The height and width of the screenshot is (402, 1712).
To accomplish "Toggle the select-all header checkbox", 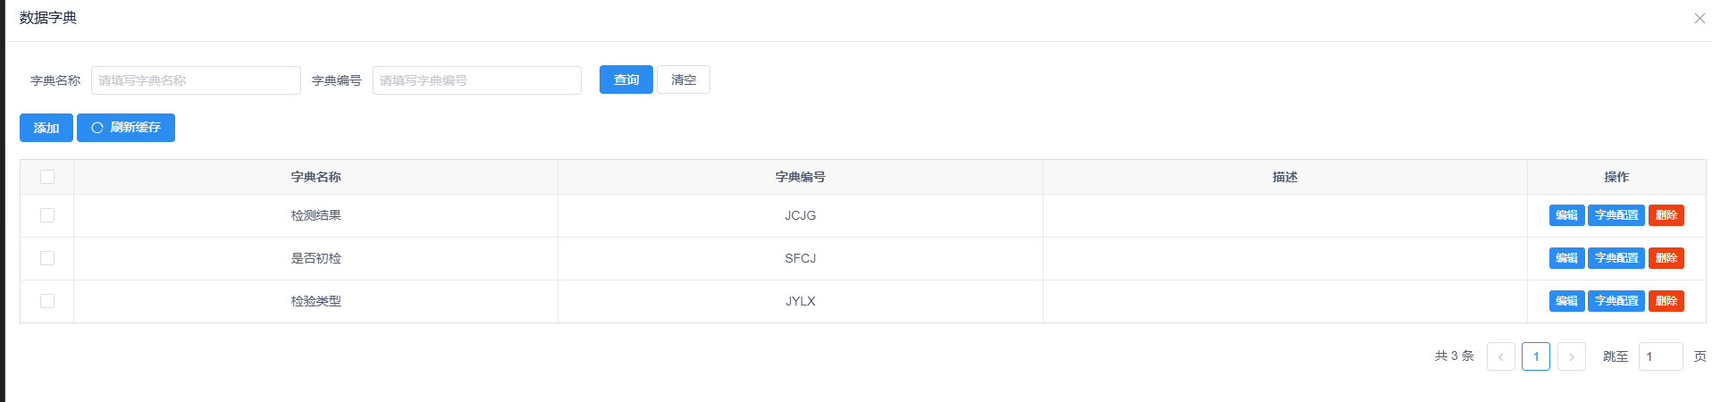I will (x=47, y=177).
